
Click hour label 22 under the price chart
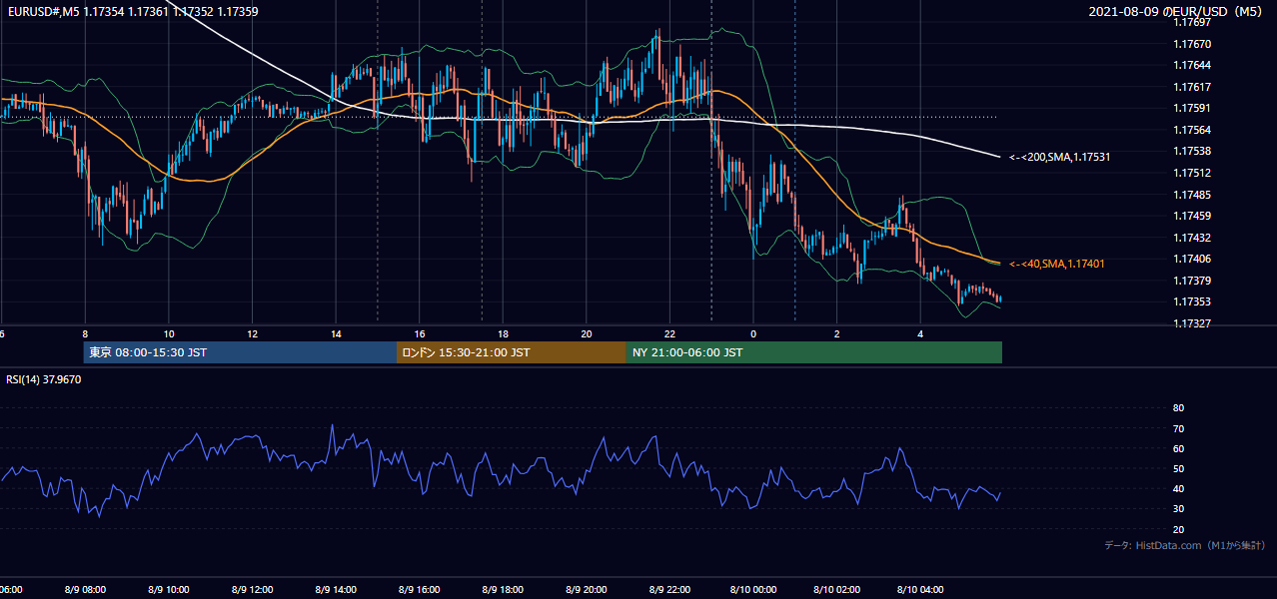(x=669, y=334)
